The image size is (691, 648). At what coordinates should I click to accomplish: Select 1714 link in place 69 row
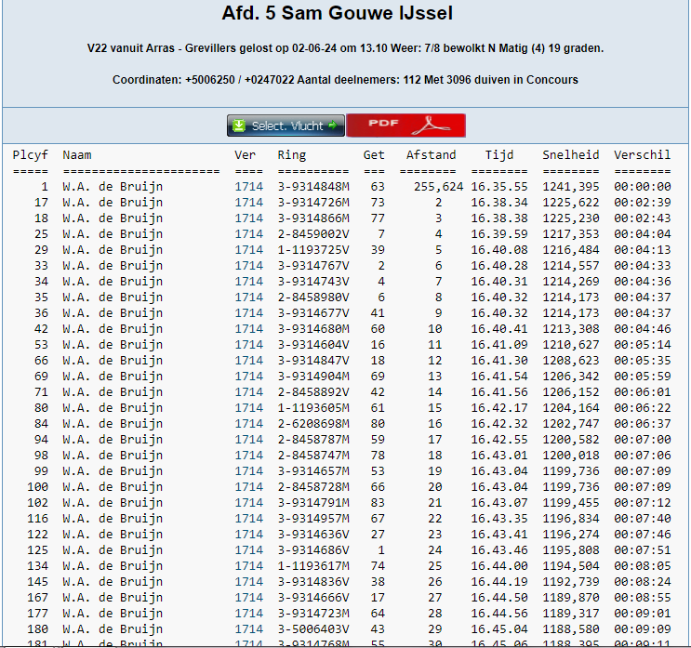pos(248,377)
